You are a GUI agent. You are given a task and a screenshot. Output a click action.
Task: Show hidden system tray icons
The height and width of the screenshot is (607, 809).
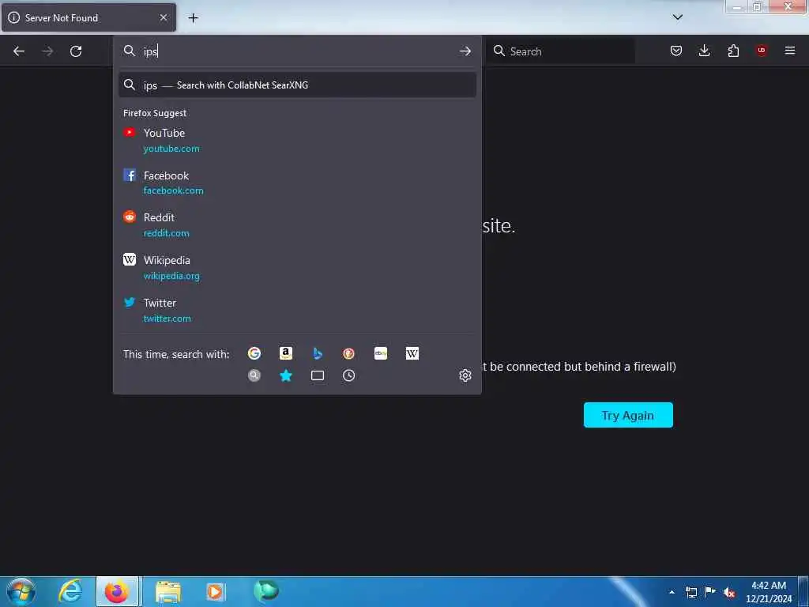coord(672,592)
